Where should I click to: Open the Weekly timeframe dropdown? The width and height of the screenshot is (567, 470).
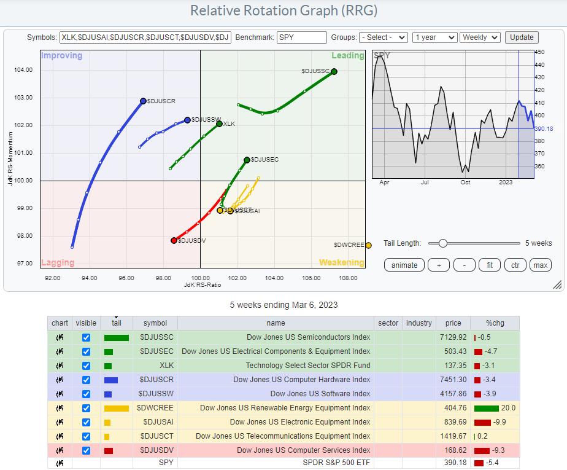pyautogui.click(x=480, y=37)
